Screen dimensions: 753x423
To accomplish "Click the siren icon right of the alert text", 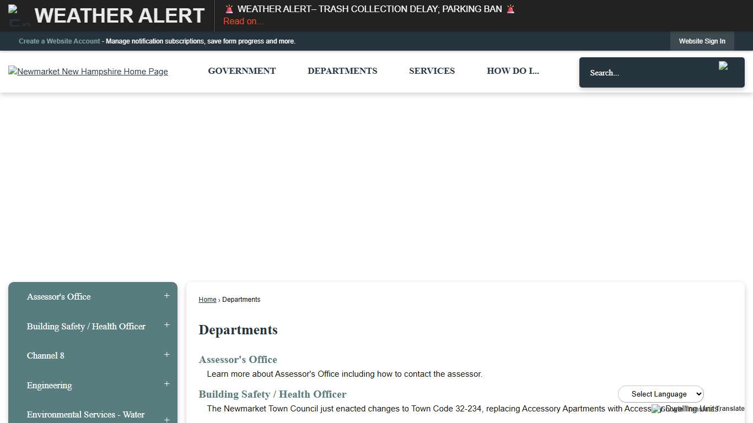I will point(510,8).
